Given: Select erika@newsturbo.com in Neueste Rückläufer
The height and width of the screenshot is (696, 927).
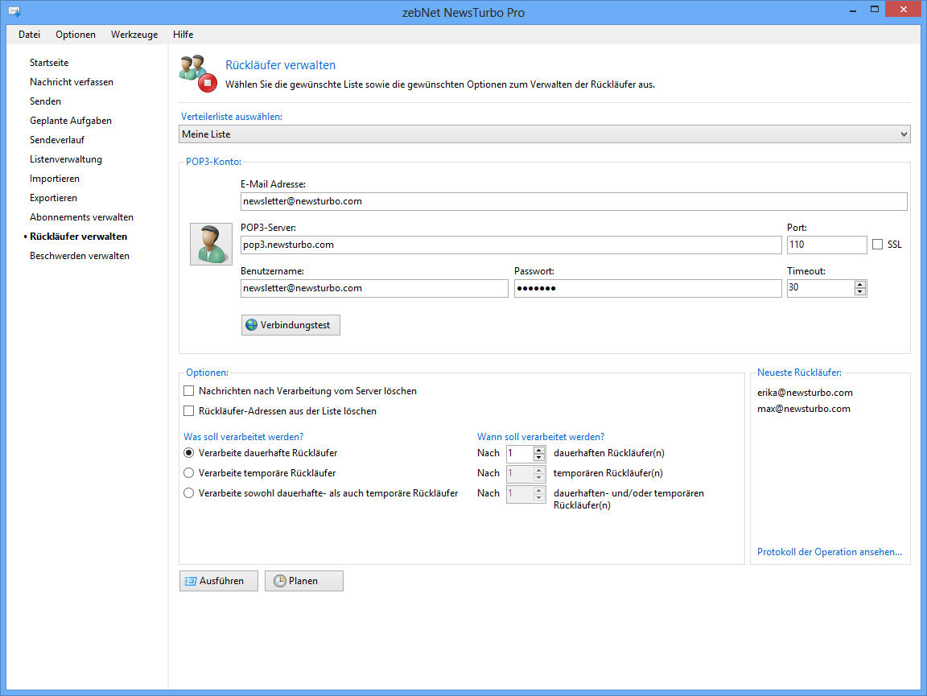Looking at the screenshot, I should pos(805,393).
